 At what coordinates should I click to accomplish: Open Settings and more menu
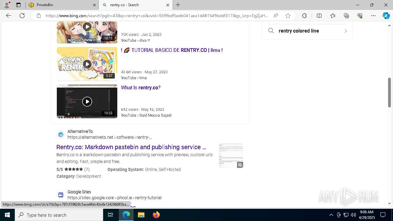tap(373, 16)
